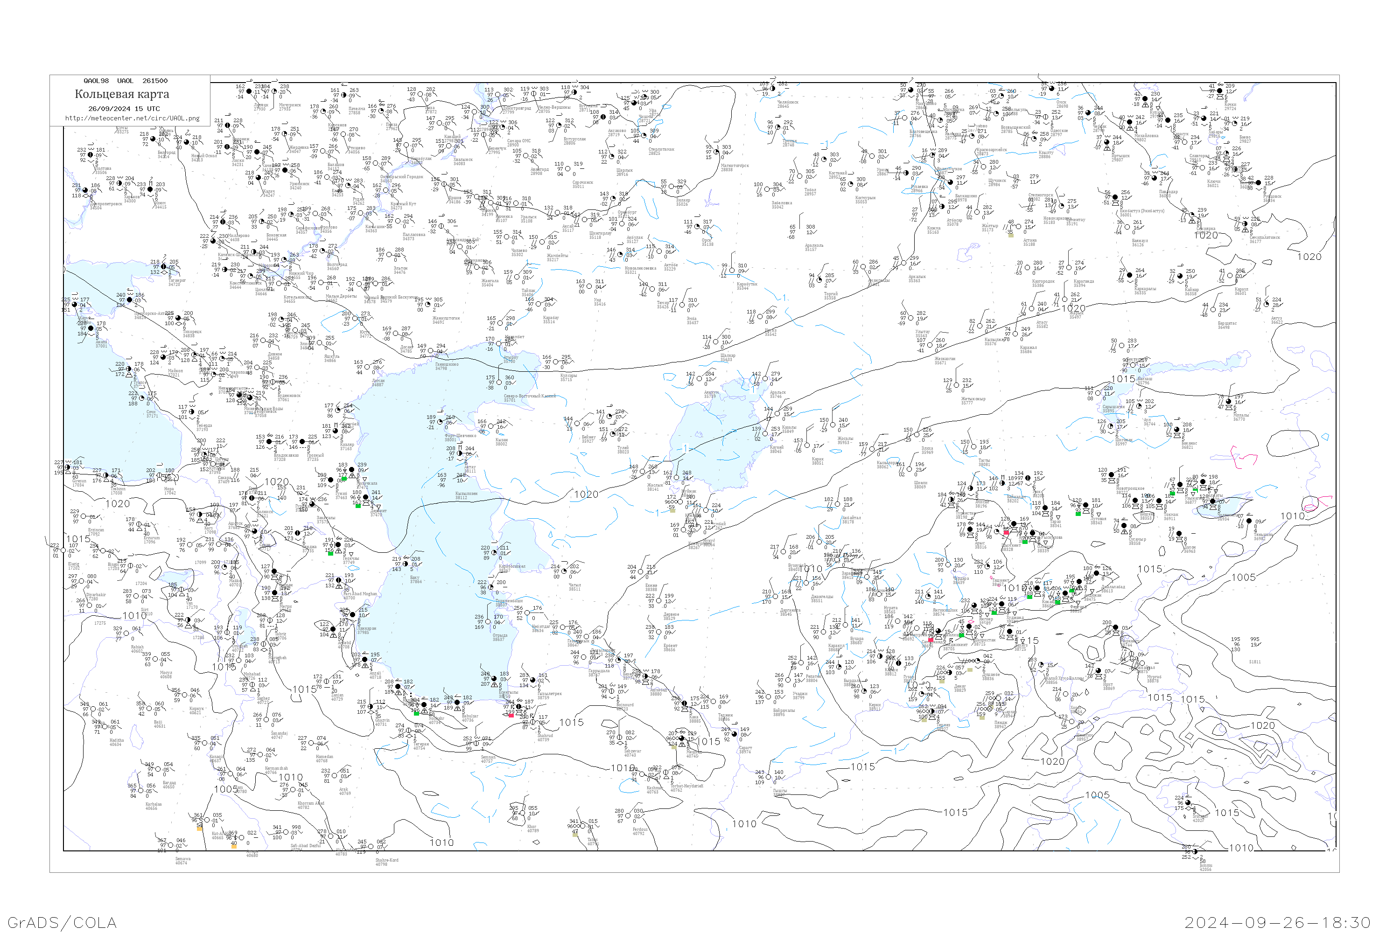
Task: Click the QAOL98 UAOL 261500 header code
Action: (126, 81)
